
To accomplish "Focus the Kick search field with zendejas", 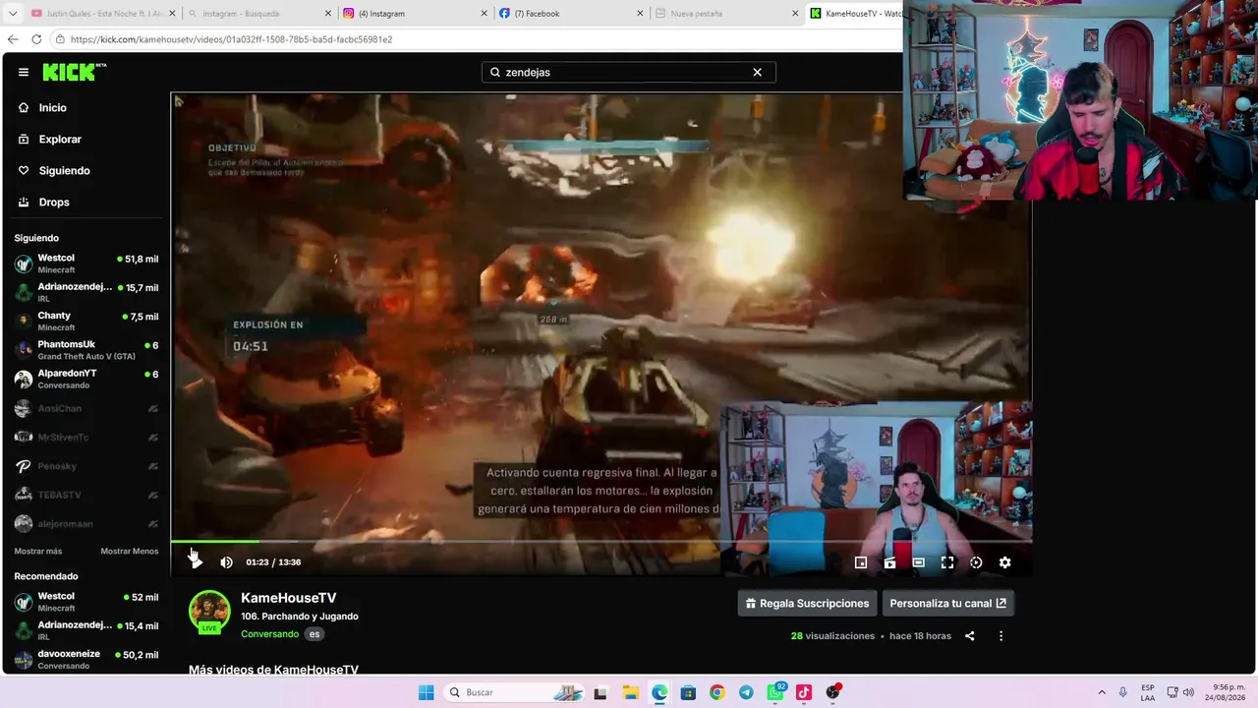I will click(628, 72).
